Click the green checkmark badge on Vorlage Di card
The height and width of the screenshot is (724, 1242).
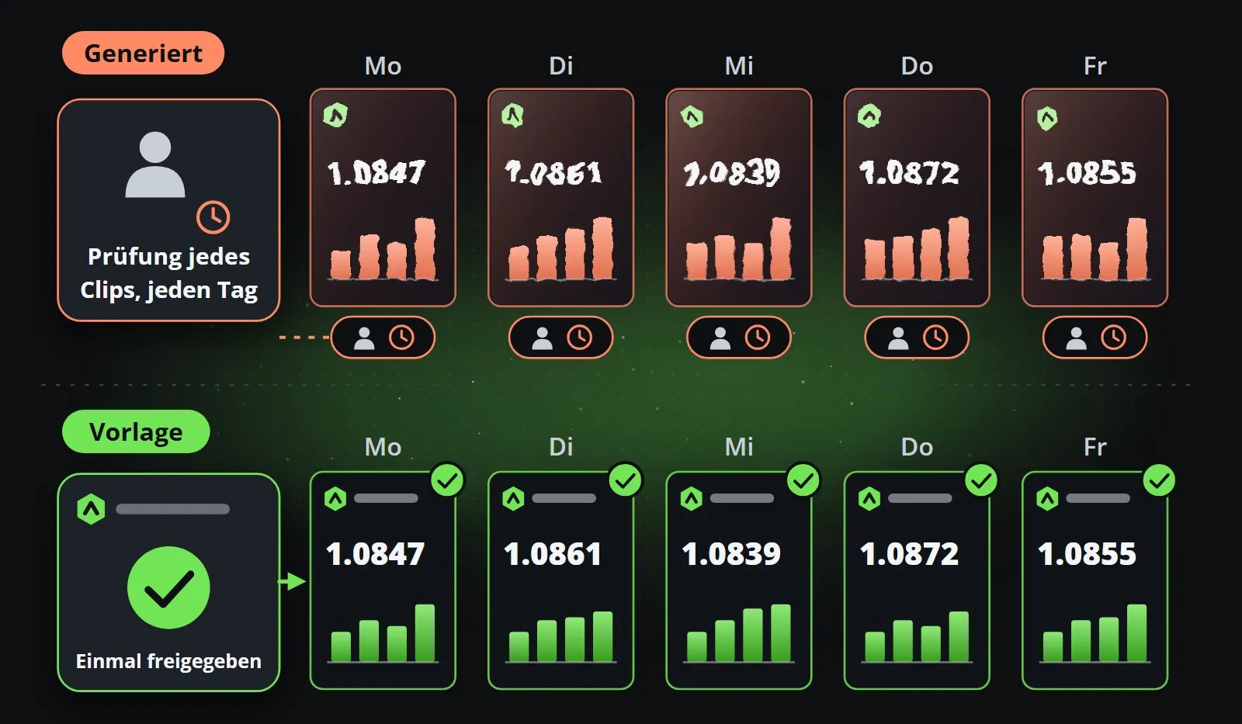(x=625, y=481)
